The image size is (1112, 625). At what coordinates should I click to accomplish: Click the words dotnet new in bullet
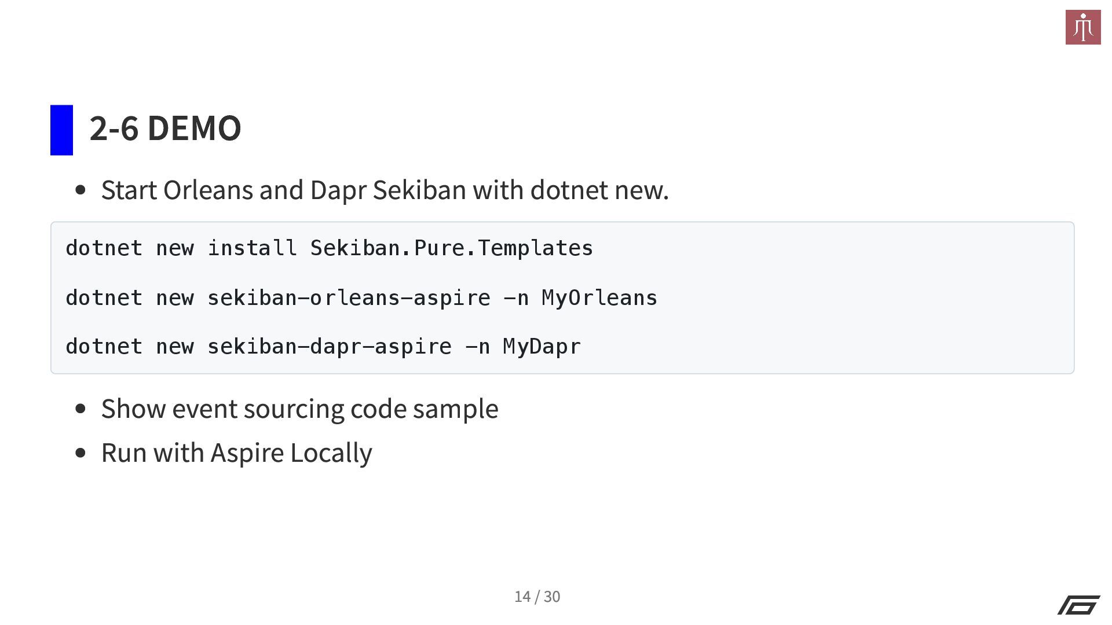[599, 190]
